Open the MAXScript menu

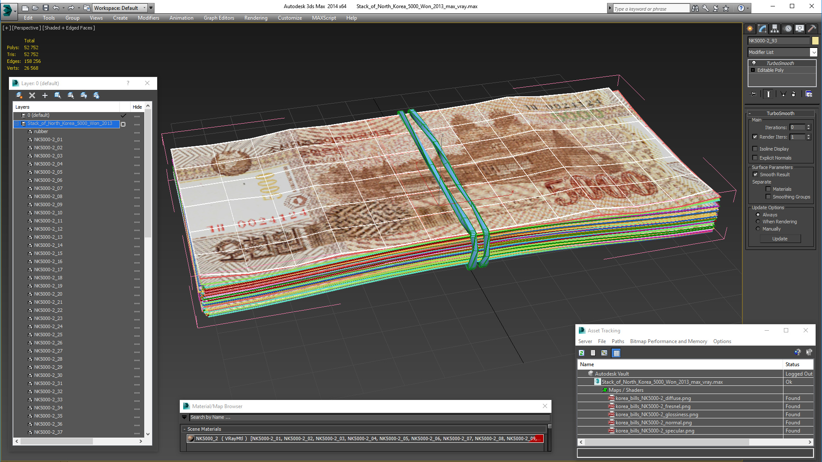(324, 18)
